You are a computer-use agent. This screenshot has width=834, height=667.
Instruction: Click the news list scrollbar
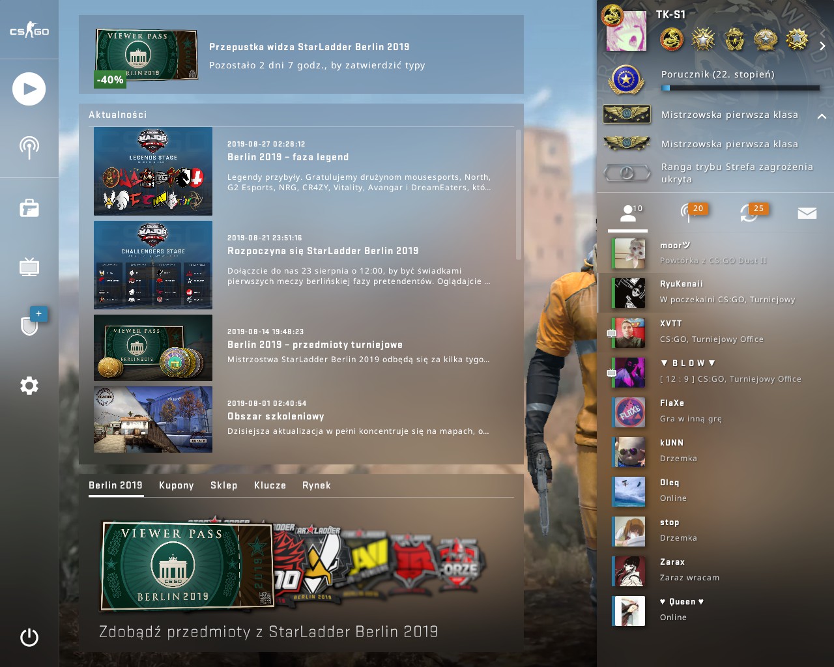coord(519,194)
